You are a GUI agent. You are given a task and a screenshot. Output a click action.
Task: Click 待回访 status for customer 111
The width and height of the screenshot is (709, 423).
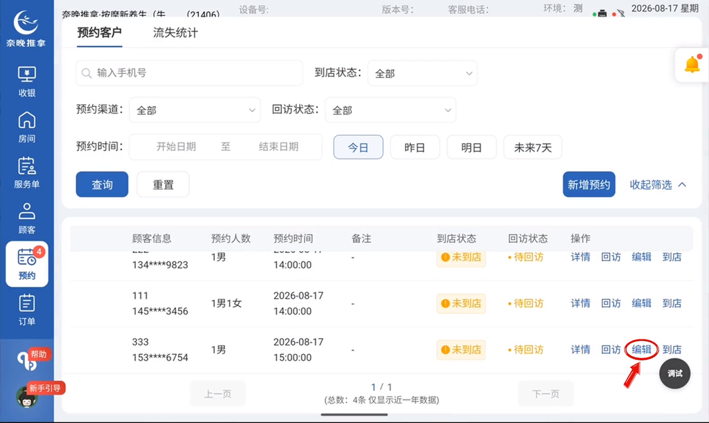click(526, 303)
